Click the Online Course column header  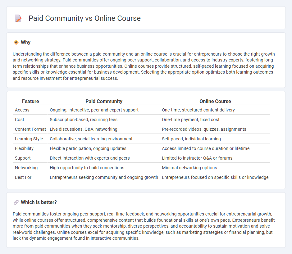[215, 101]
